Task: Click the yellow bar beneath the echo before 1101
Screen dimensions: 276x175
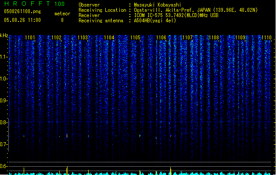Action: click(x=24, y=171)
